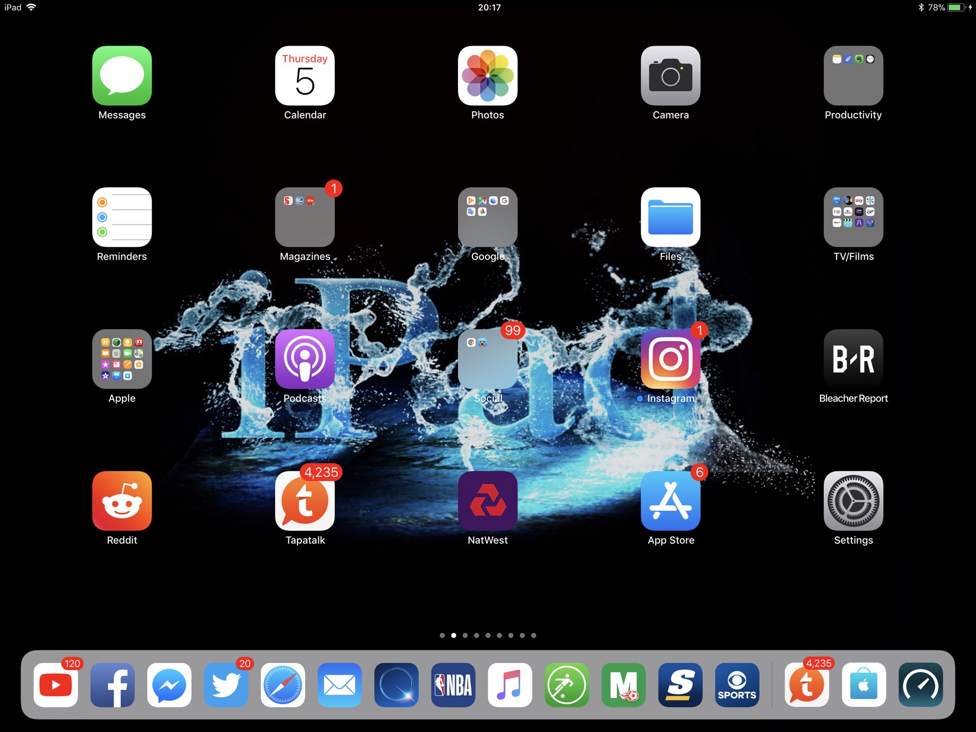Open the Productivity folder
The width and height of the screenshot is (976, 732).
point(854,75)
